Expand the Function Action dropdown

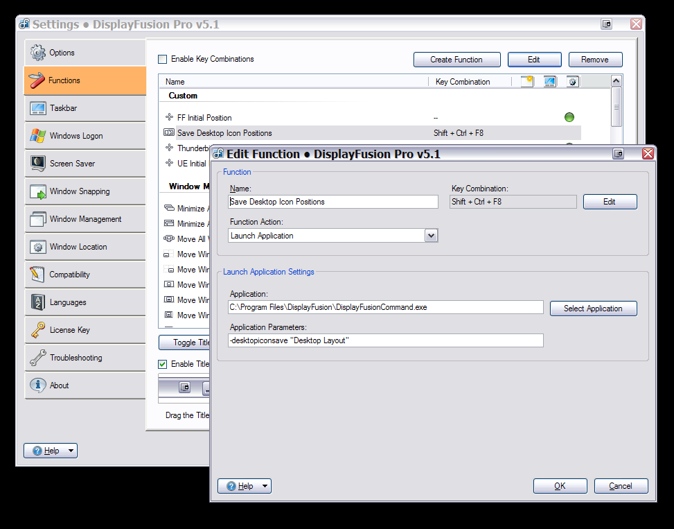431,236
